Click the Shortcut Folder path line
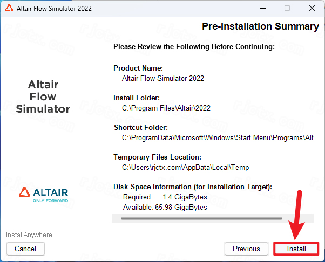 coord(218,138)
